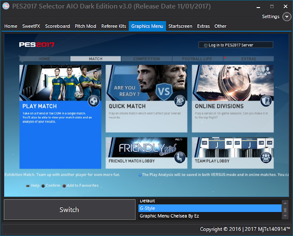Minimize the Selector window
Viewport: 293px width, 236px height.
258,6
